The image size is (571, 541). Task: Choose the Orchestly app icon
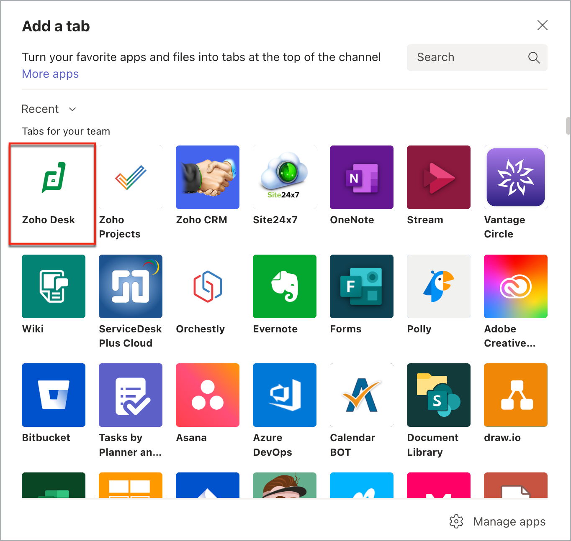208,286
